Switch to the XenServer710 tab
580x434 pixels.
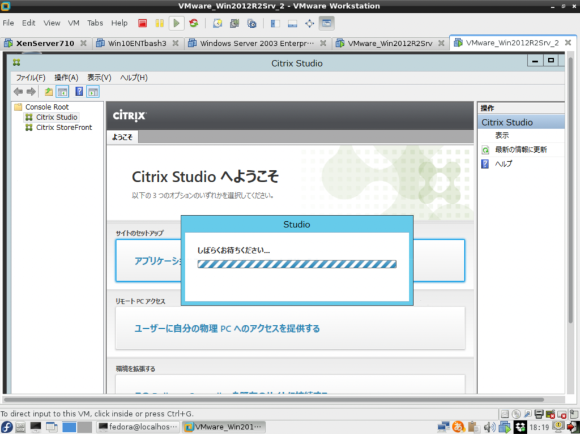(x=45, y=43)
